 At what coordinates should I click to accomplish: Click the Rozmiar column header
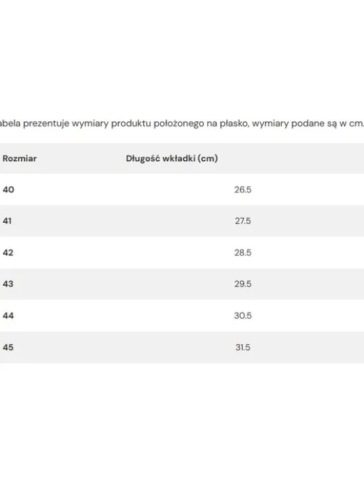19,158
